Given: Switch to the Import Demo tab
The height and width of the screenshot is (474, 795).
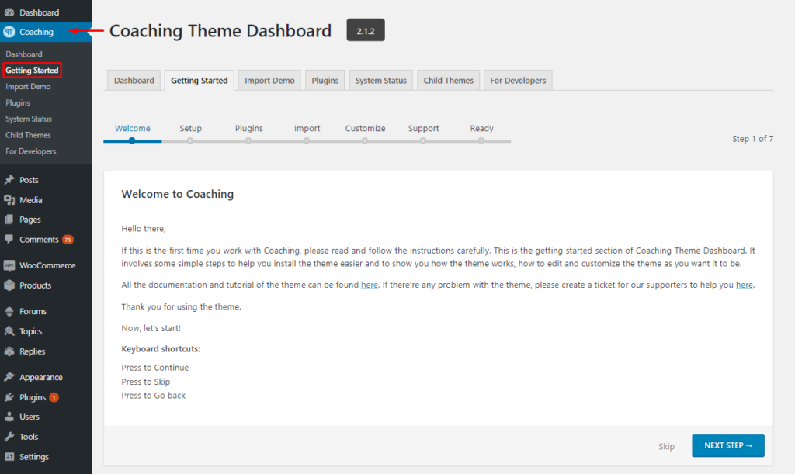Looking at the screenshot, I should click(269, 80).
